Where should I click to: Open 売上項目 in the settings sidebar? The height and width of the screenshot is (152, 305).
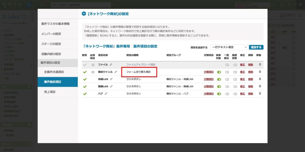coord(50,92)
